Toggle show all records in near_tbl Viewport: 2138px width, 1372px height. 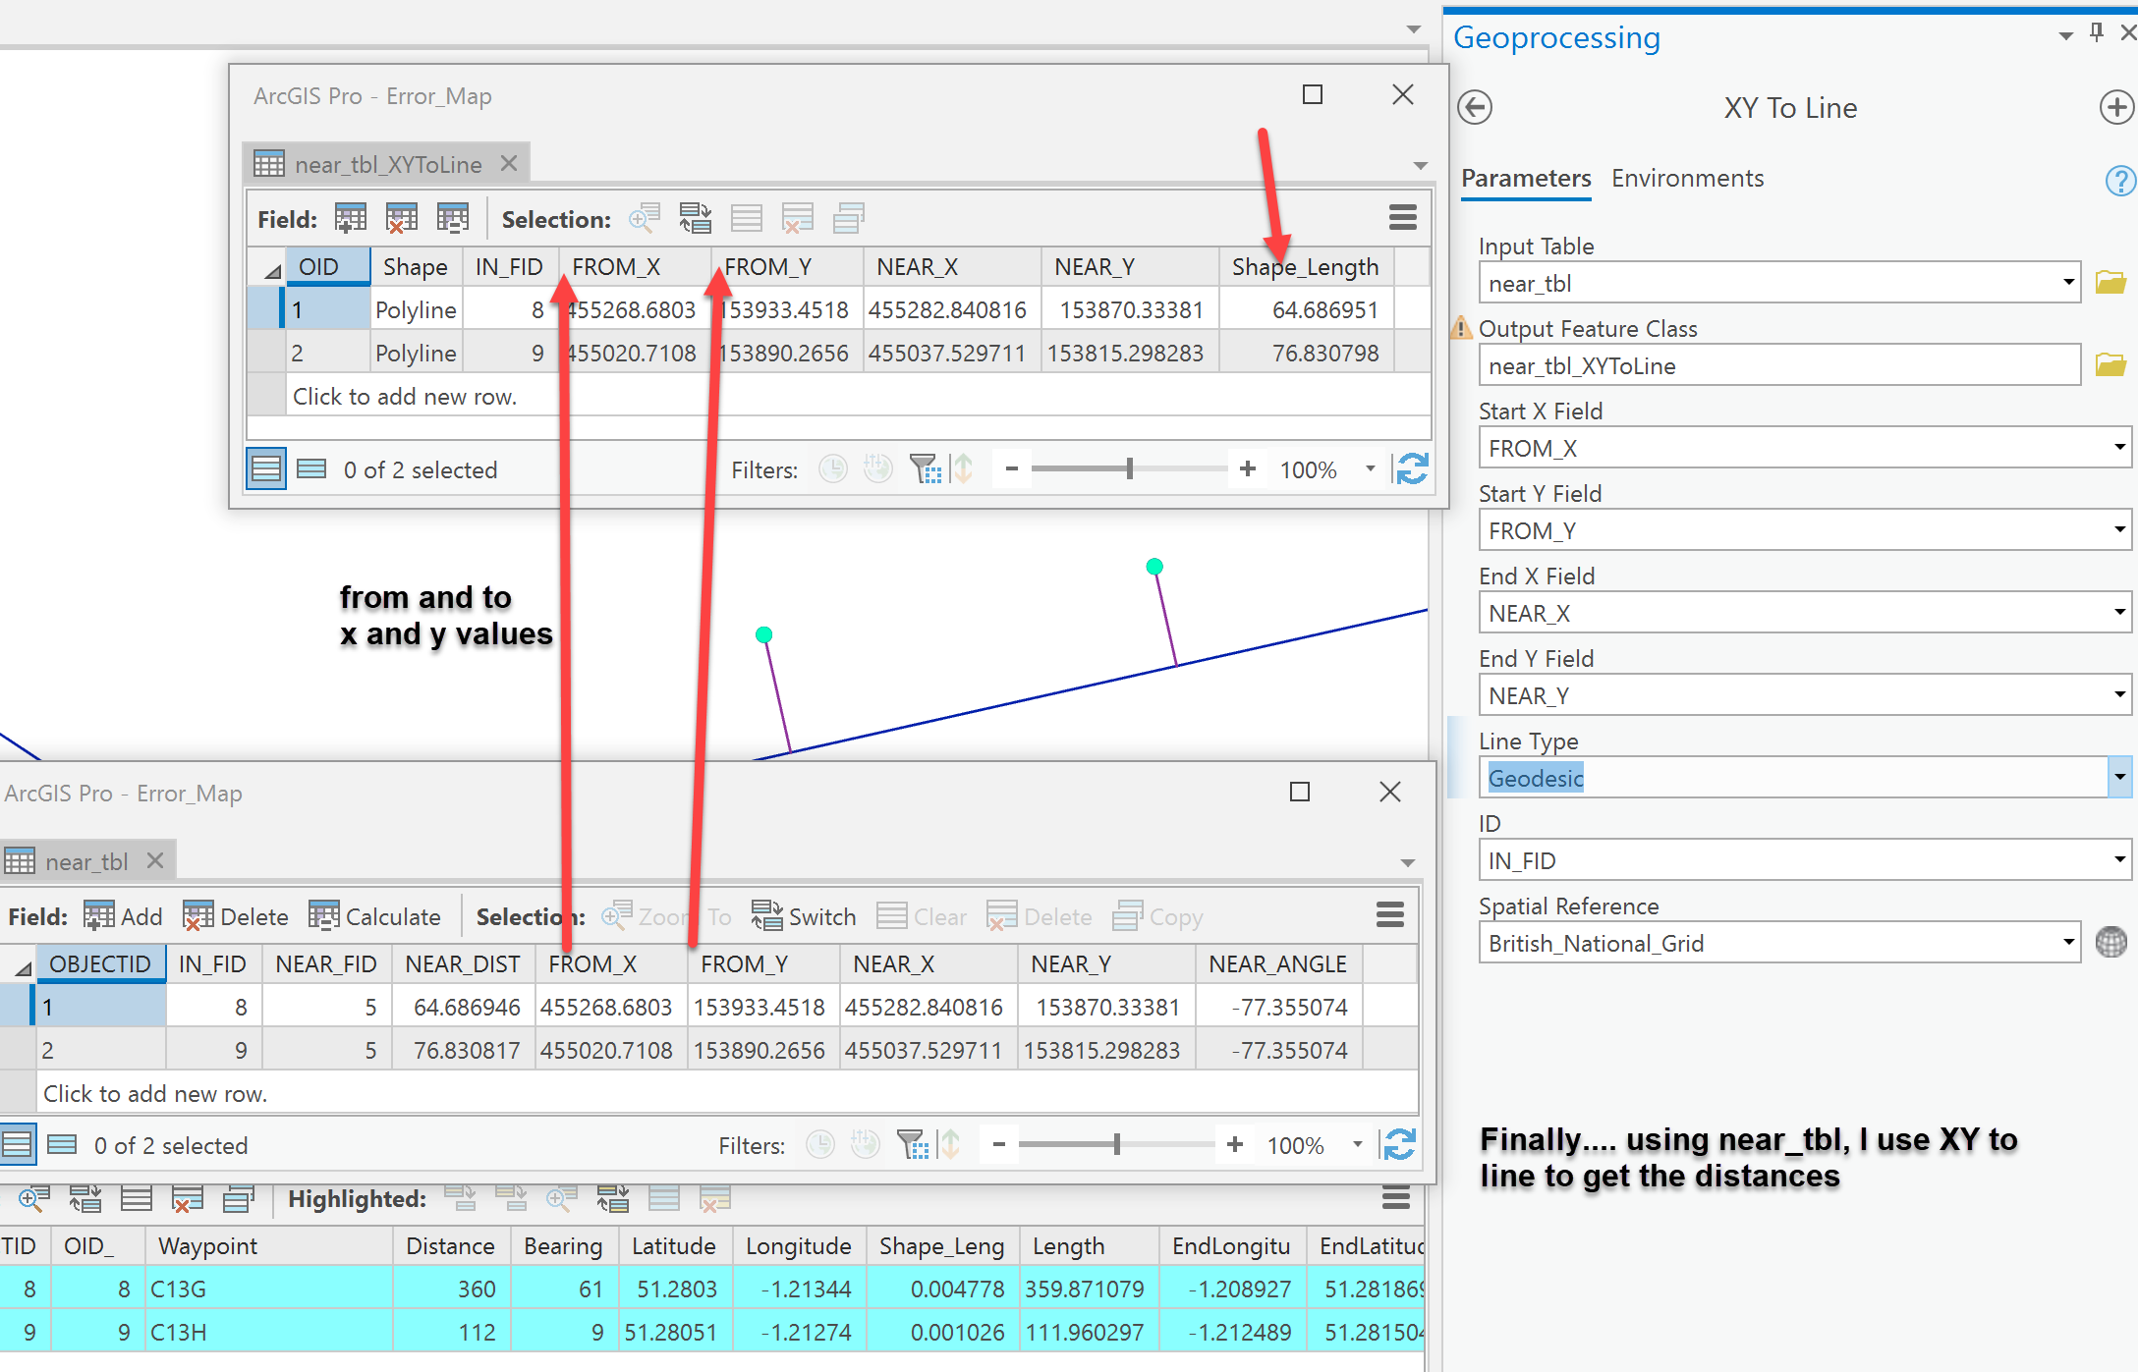click(x=17, y=1145)
